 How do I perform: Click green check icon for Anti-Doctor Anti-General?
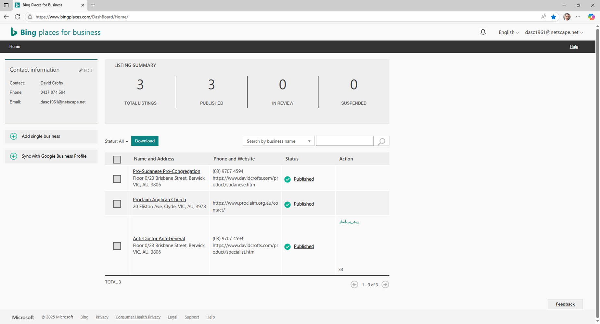click(x=287, y=246)
